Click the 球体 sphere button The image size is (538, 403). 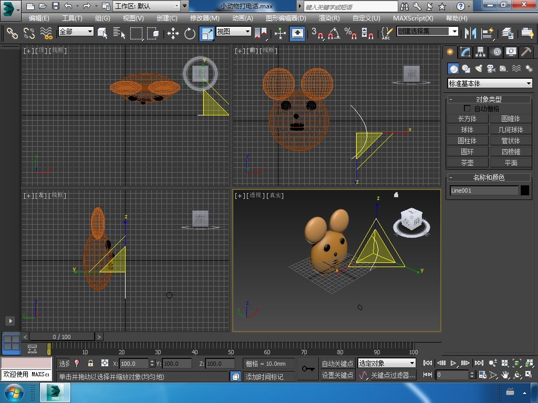tap(467, 130)
